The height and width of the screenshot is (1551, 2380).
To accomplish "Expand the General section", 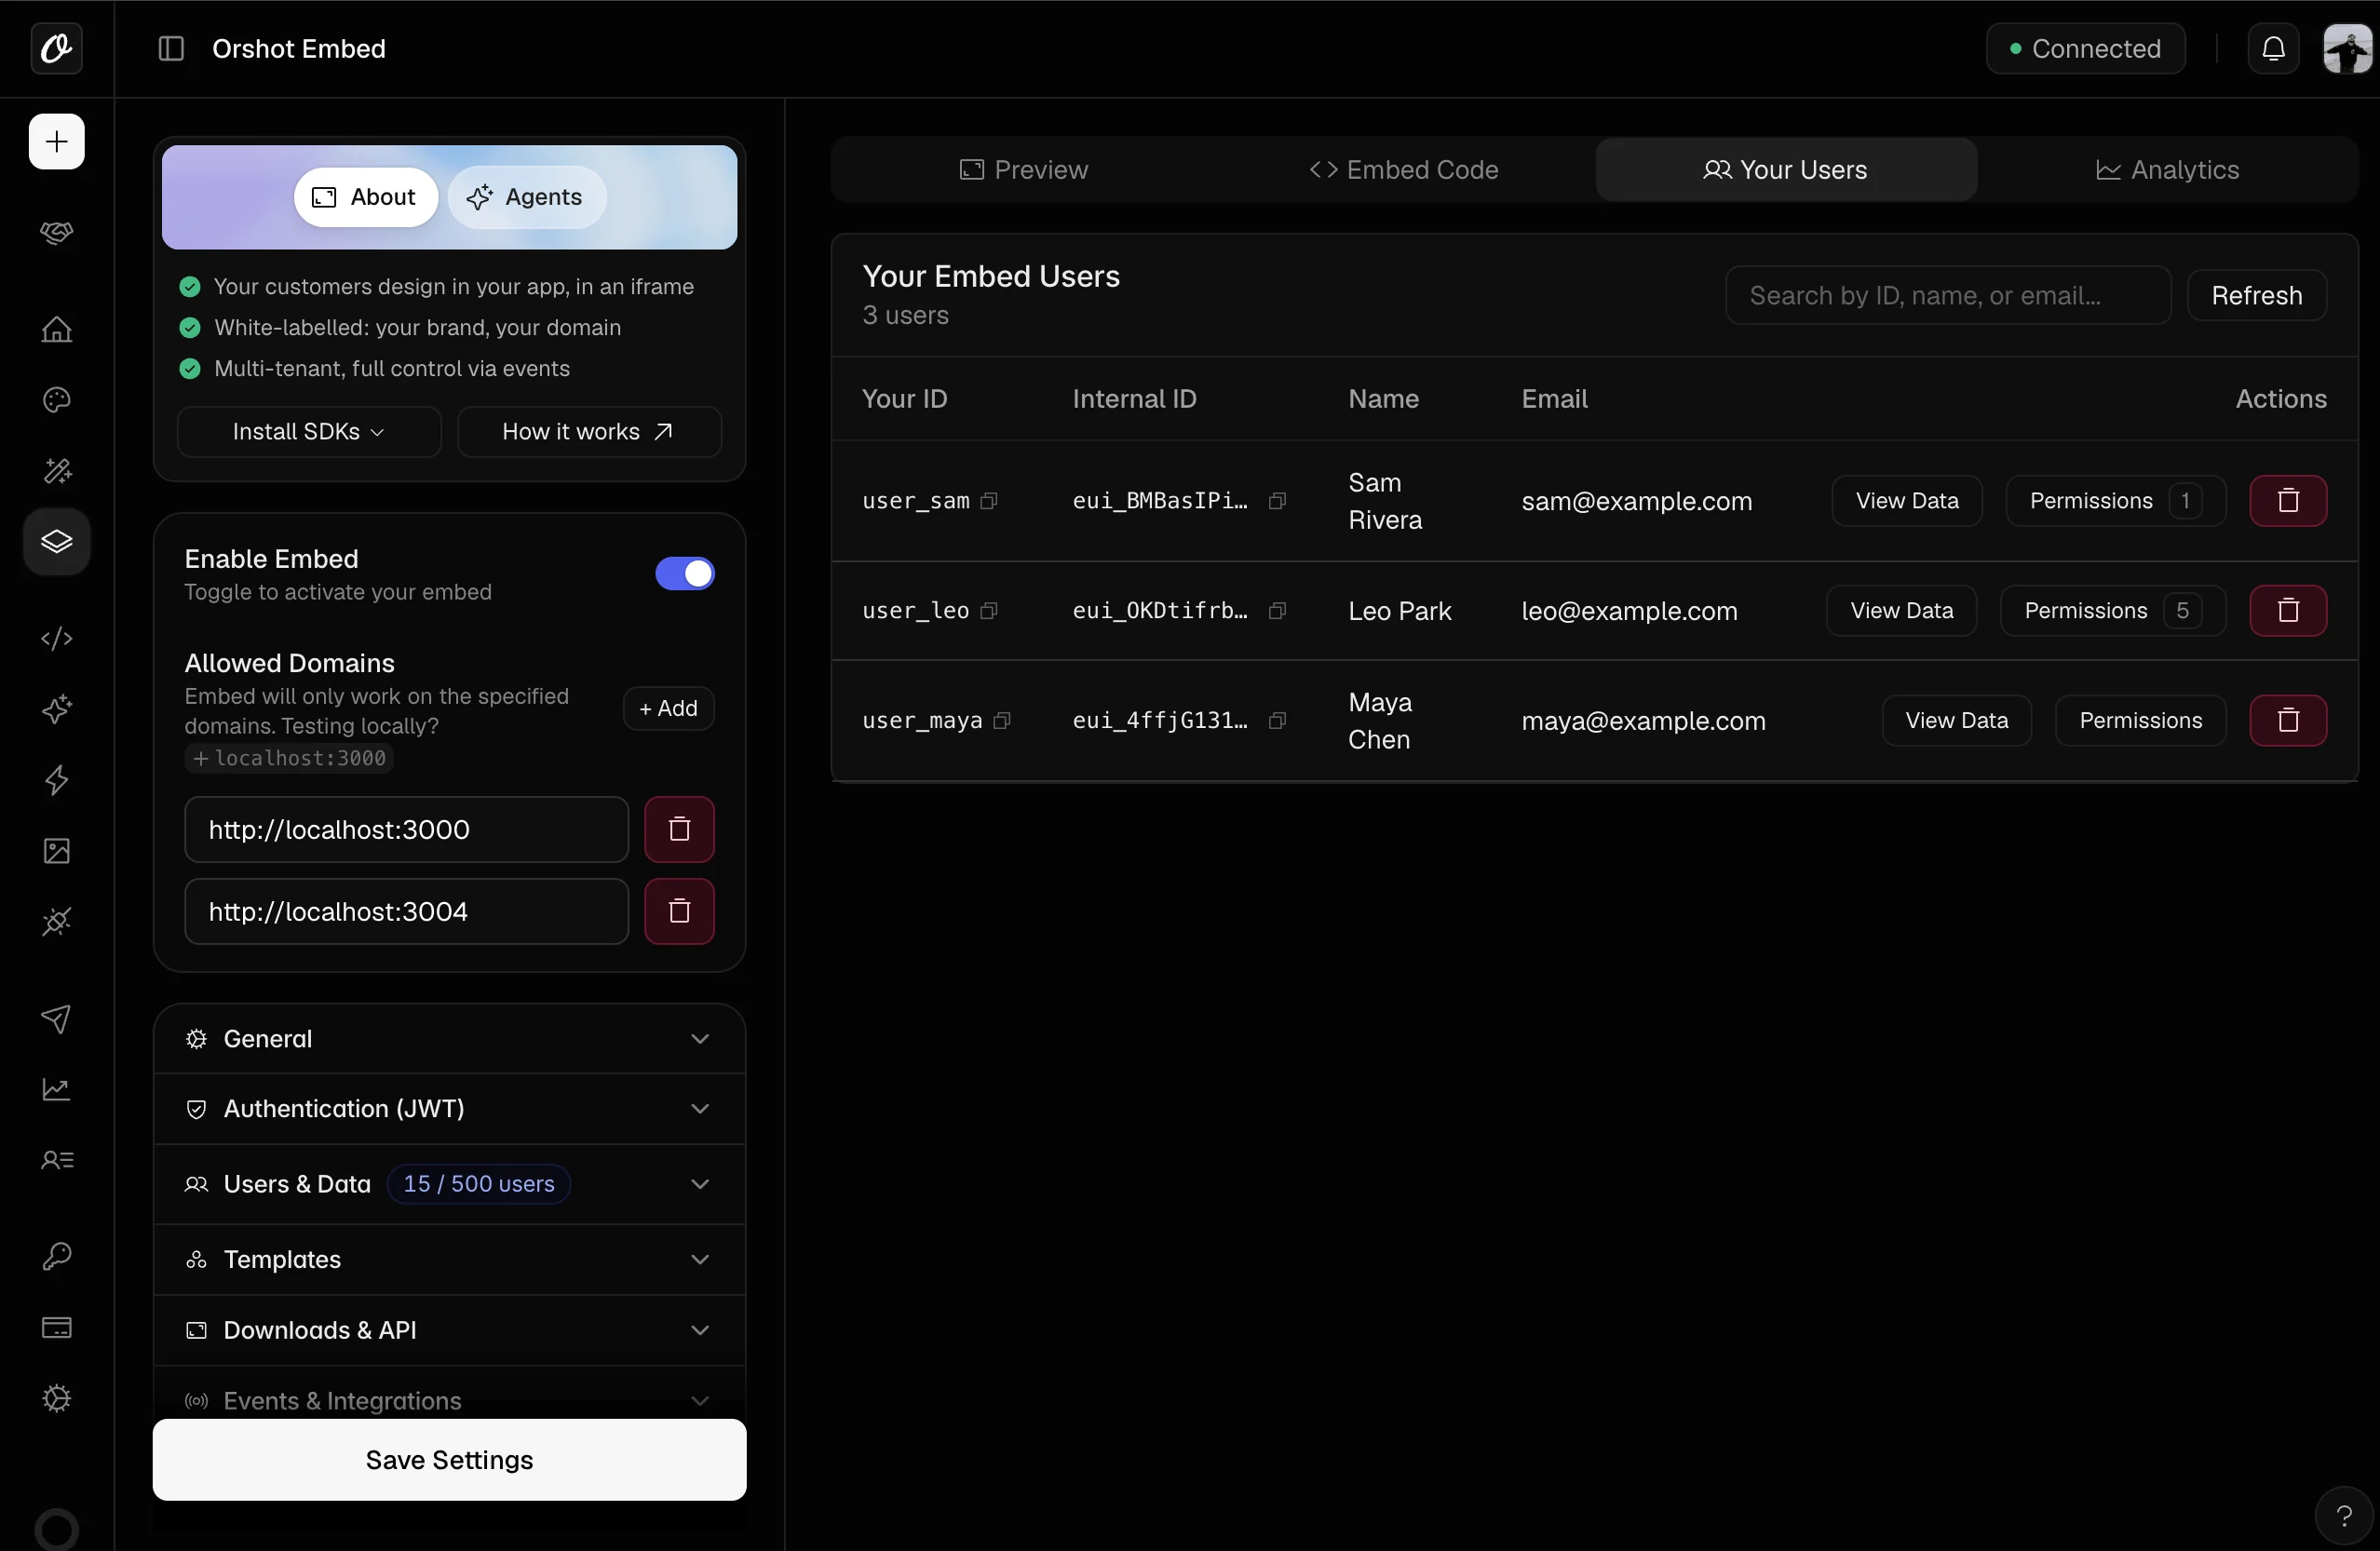I will click(x=449, y=1039).
